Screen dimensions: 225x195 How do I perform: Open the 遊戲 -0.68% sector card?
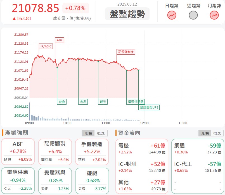(92, 181)
